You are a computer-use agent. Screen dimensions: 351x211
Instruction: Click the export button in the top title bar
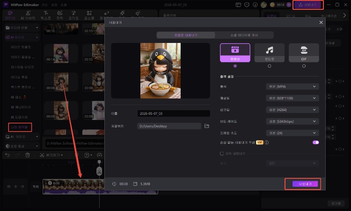click(x=308, y=5)
